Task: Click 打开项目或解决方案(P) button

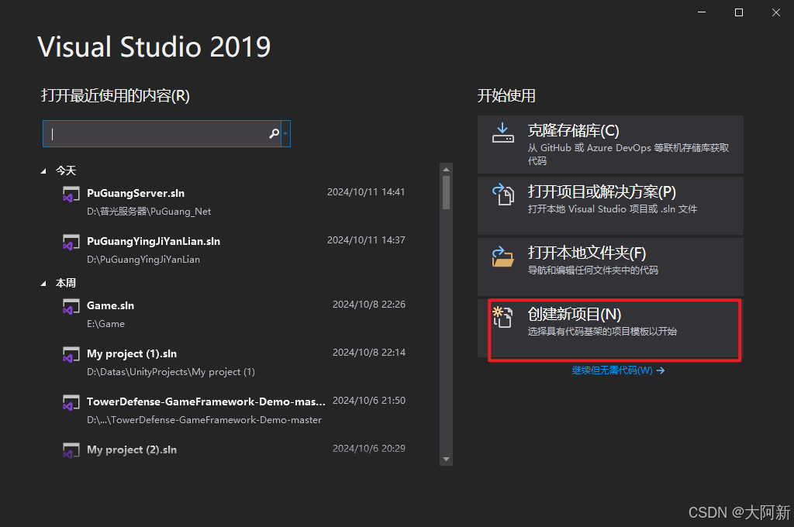Action: [x=610, y=205]
